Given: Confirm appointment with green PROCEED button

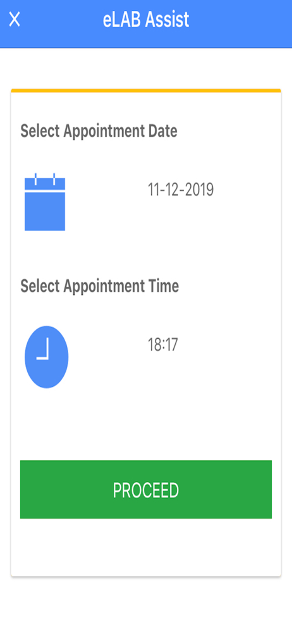Looking at the screenshot, I should pyautogui.click(x=146, y=489).
